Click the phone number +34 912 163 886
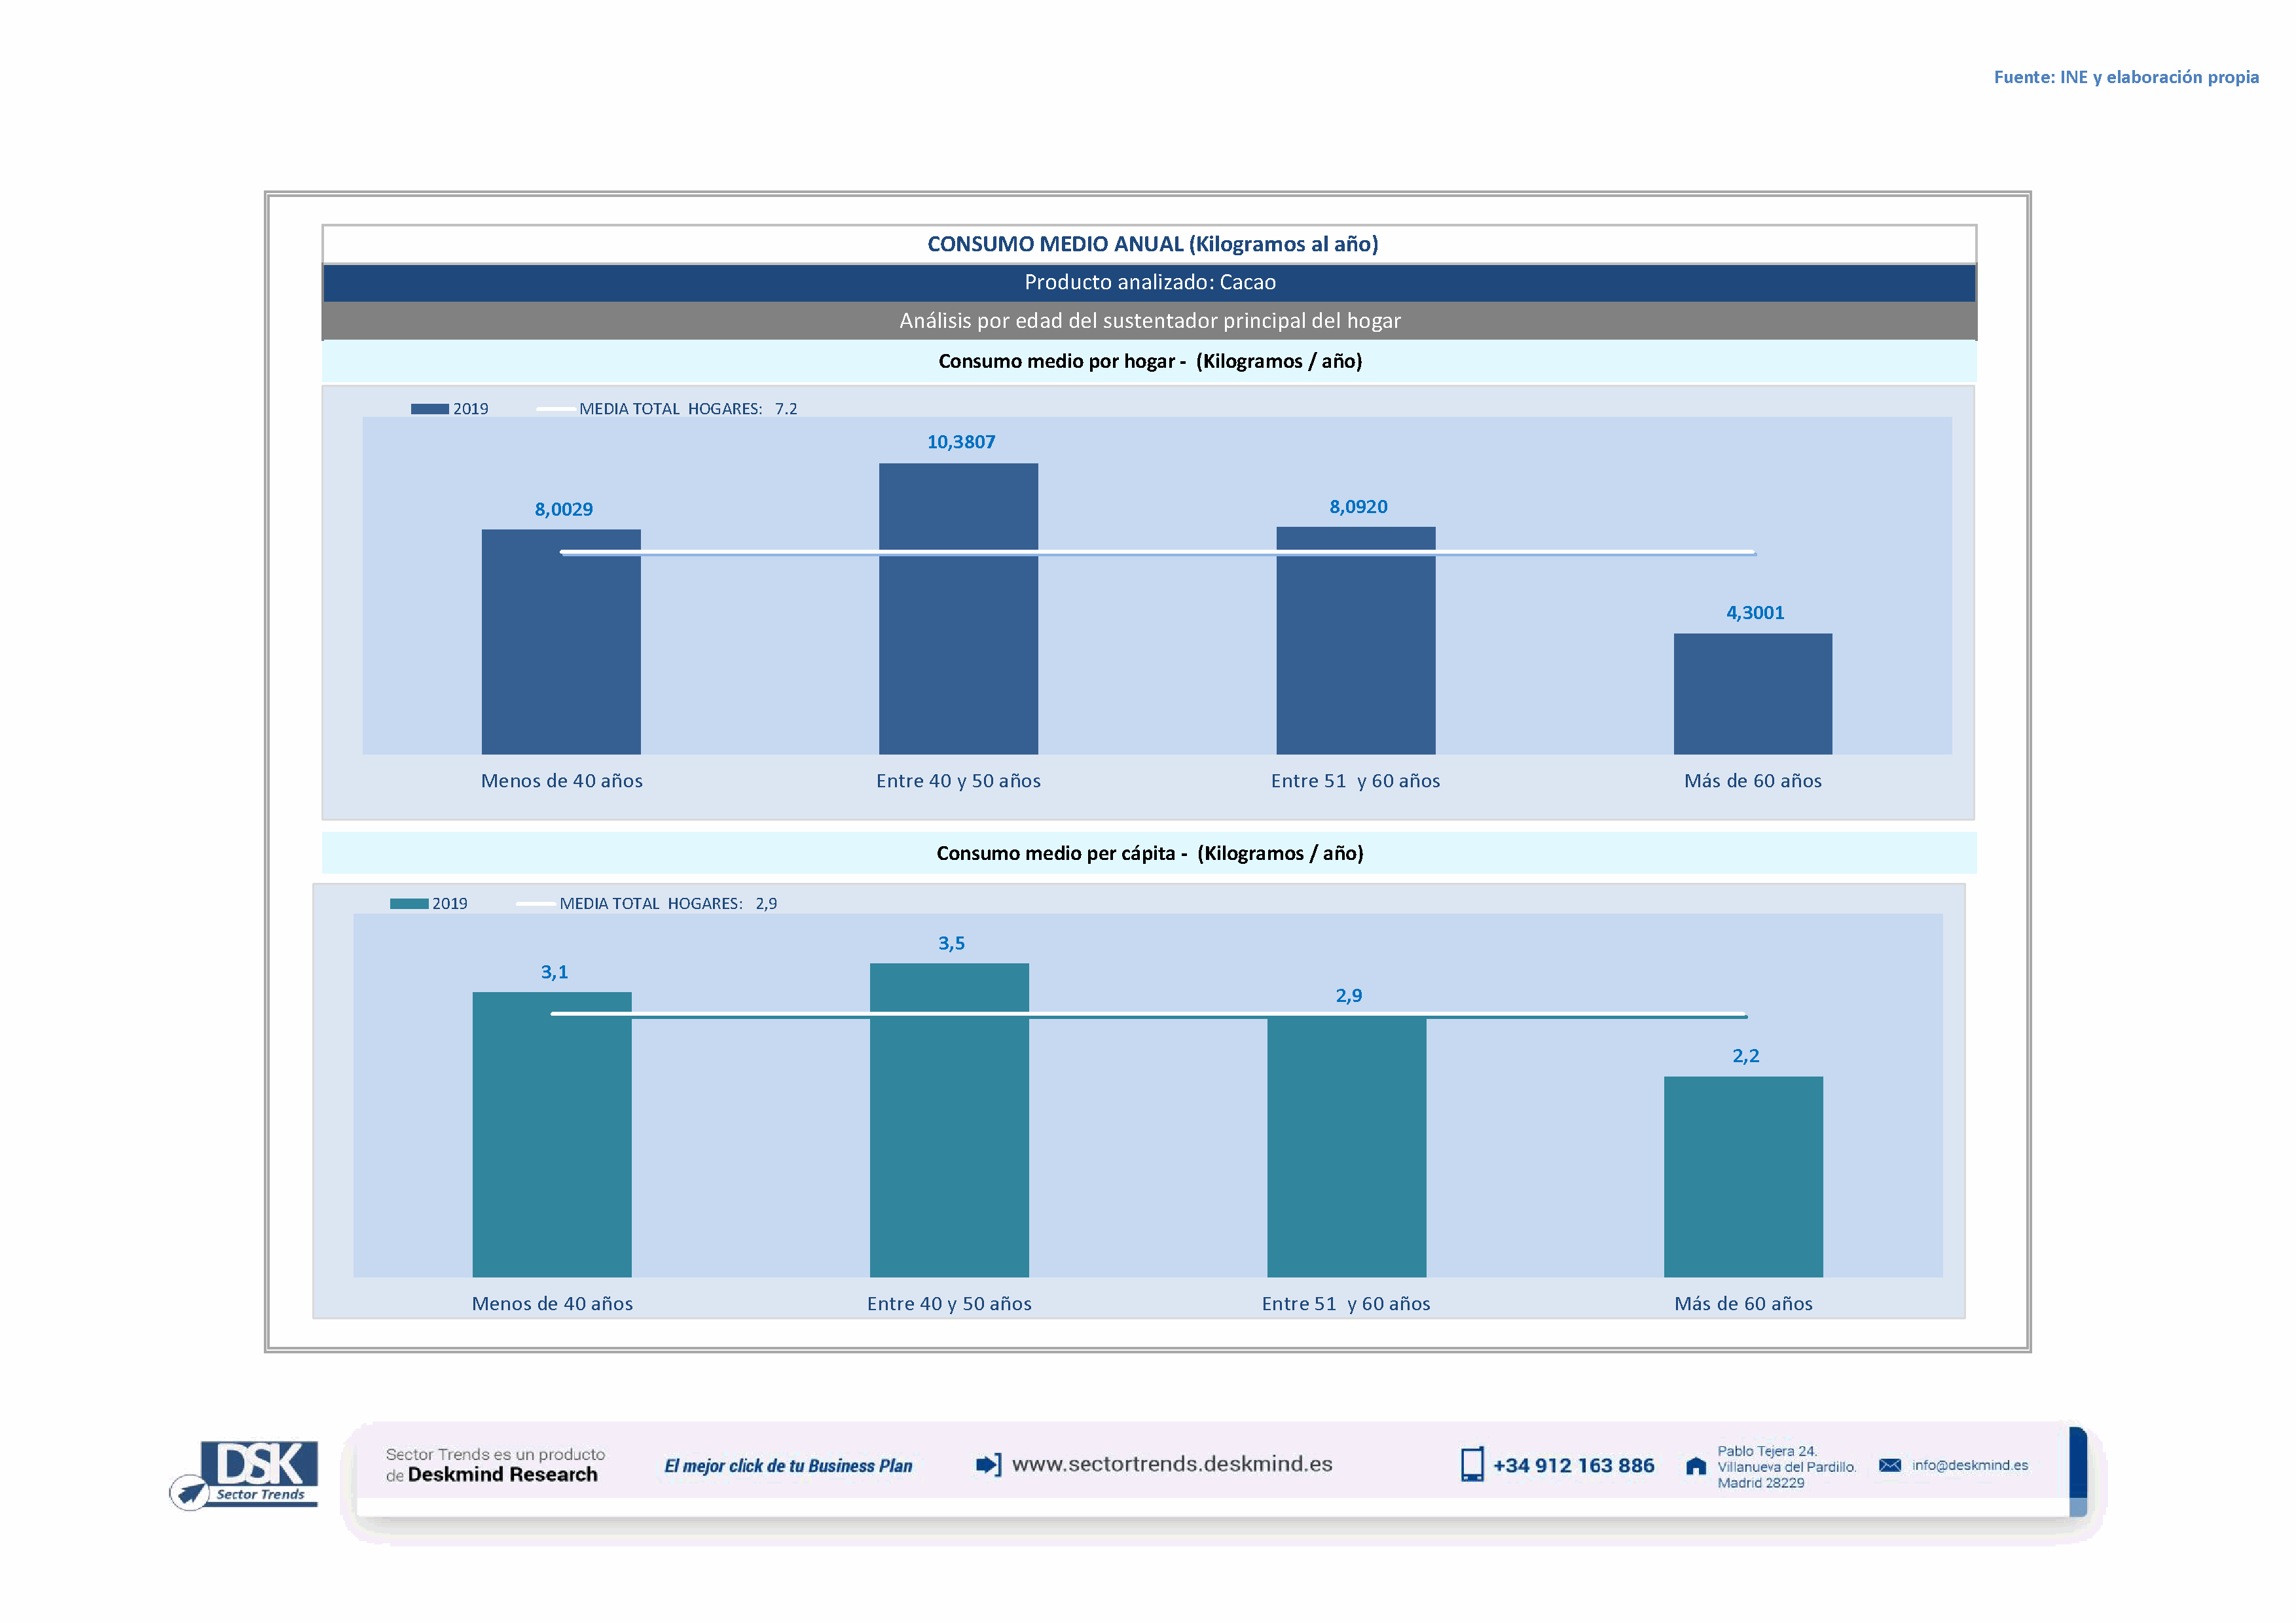 pos(1574,1466)
